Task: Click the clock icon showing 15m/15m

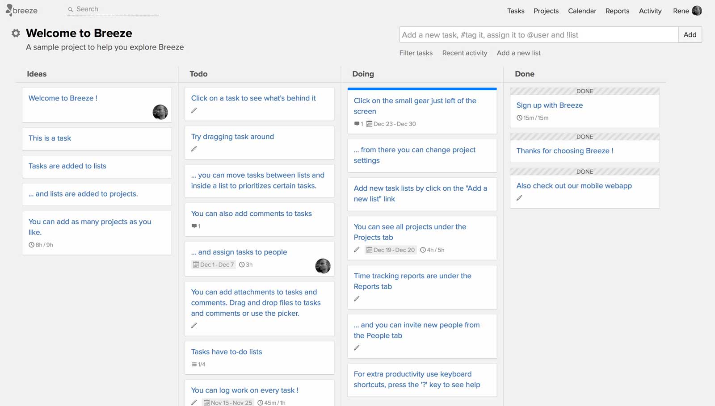Action: (519, 118)
